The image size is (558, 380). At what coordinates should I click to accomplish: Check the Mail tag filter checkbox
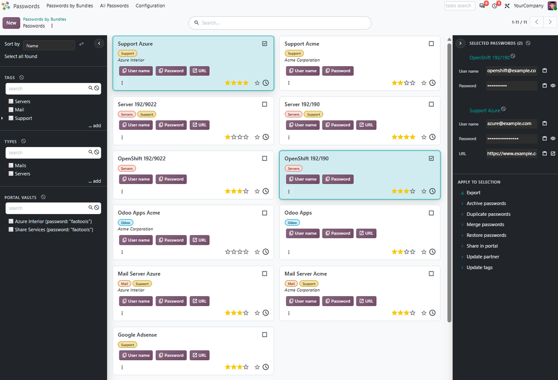point(11,110)
